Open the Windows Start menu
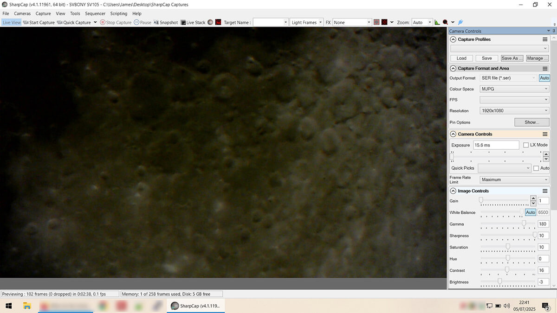The width and height of the screenshot is (557, 313). pyautogui.click(x=8, y=306)
